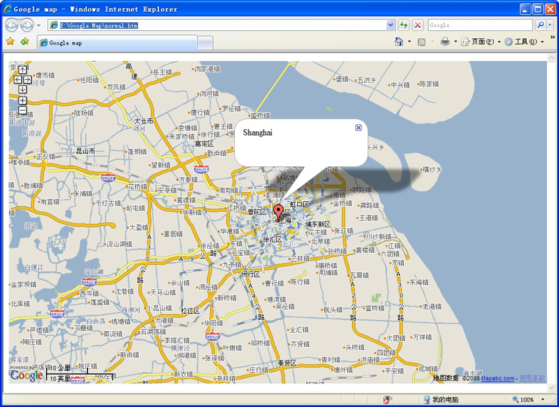Click the 松江区 label on the map
Screen dimensions: 559x407
point(190,311)
